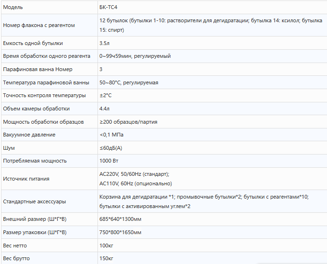Select the '50~80°C, регулируемая' temperature value
This screenshot has height=264, width=327.
coord(129,82)
